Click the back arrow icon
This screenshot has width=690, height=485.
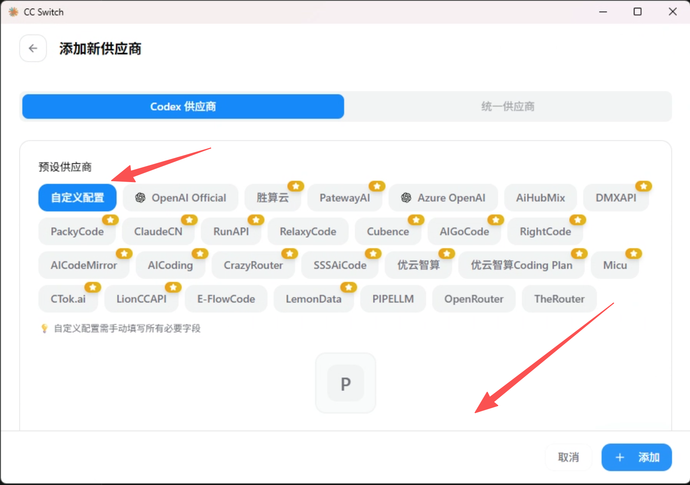pos(33,48)
